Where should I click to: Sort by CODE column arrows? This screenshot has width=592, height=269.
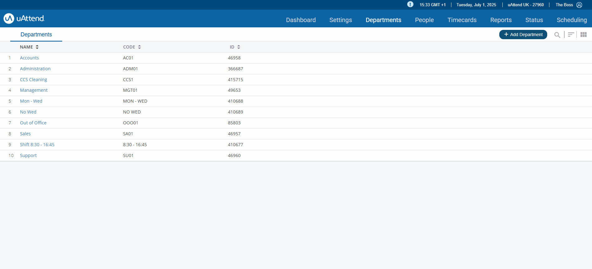pos(139,47)
